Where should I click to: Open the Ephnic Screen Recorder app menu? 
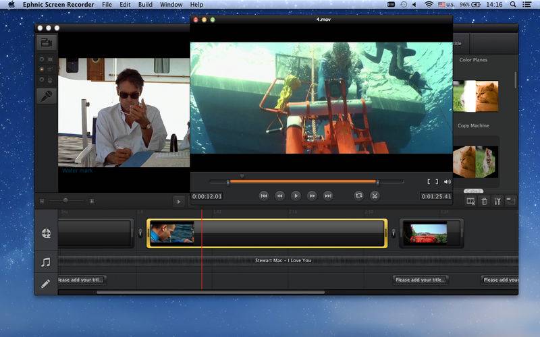point(59,5)
